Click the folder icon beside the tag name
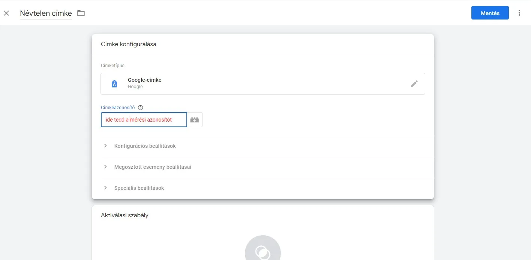 pyautogui.click(x=81, y=13)
